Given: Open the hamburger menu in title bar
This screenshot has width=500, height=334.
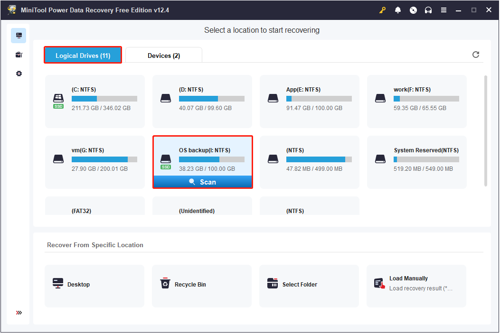Looking at the screenshot, I should [443, 9].
